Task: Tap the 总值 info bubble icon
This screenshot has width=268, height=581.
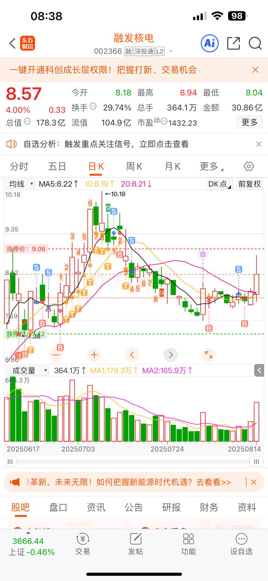Action: coord(28,121)
